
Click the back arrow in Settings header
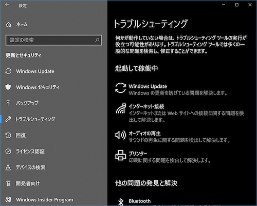coord(7,5)
